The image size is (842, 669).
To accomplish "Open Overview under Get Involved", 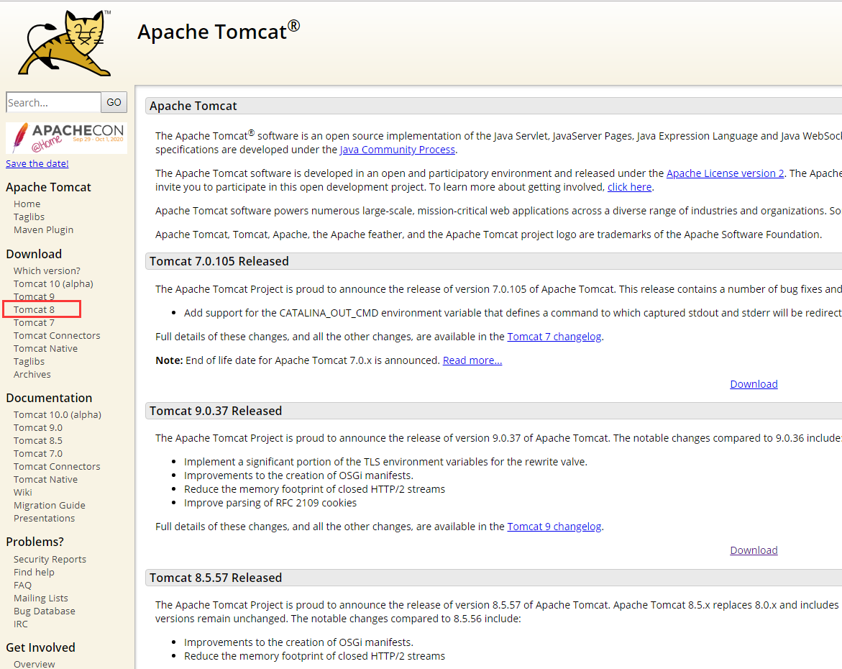I will pos(35,664).
